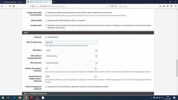Open Firefox account icon in toolbar
The image size is (178, 100).
tap(171, 6)
